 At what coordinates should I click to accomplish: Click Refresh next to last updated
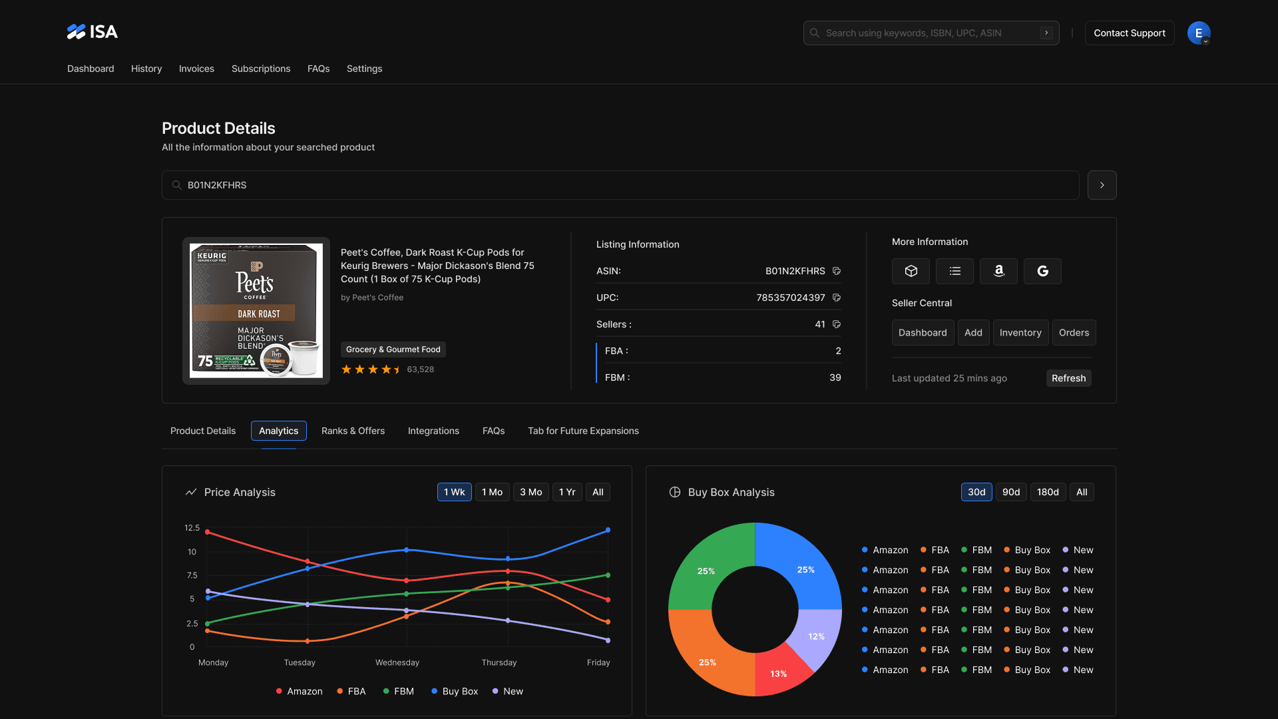point(1068,378)
